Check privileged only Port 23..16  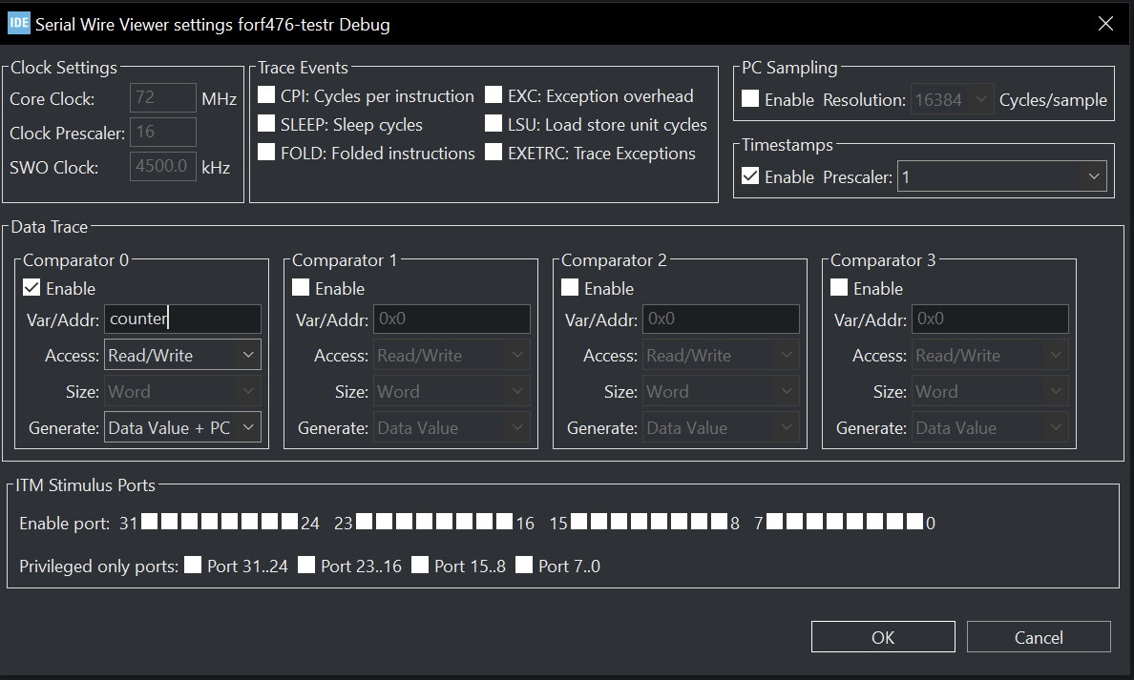click(306, 566)
